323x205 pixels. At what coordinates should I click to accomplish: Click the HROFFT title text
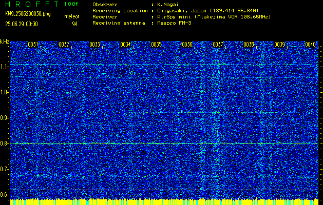point(32,4)
